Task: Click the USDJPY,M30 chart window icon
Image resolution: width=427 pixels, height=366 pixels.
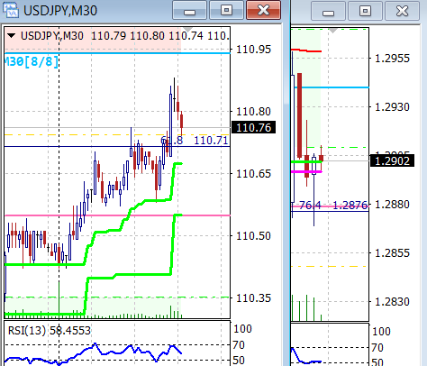Action: pyautogui.click(x=10, y=10)
